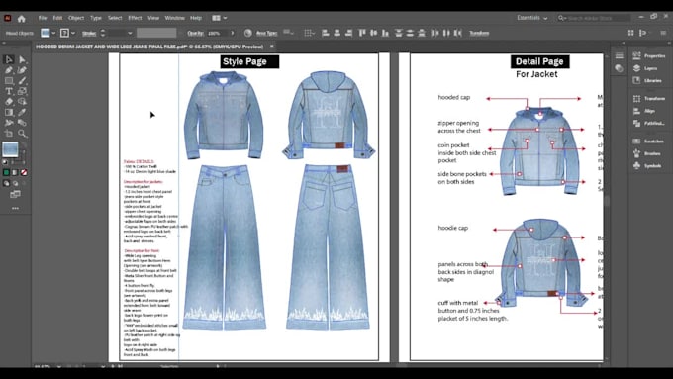Open the Properties panel
Image resolution: width=673 pixels, height=379 pixels.
pyautogui.click(x=649, y=55)
